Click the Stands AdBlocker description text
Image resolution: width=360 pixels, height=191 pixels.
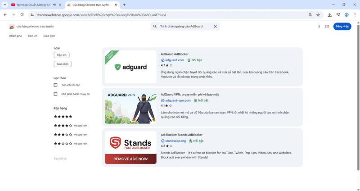click(x=226, y=155)
